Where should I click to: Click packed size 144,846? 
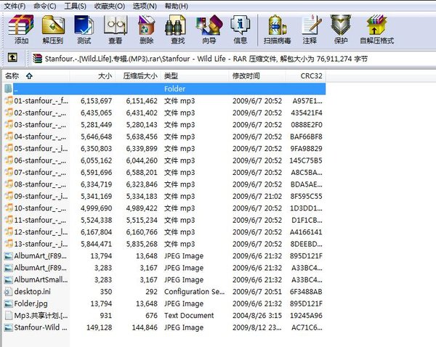click(x=145, y=327)
